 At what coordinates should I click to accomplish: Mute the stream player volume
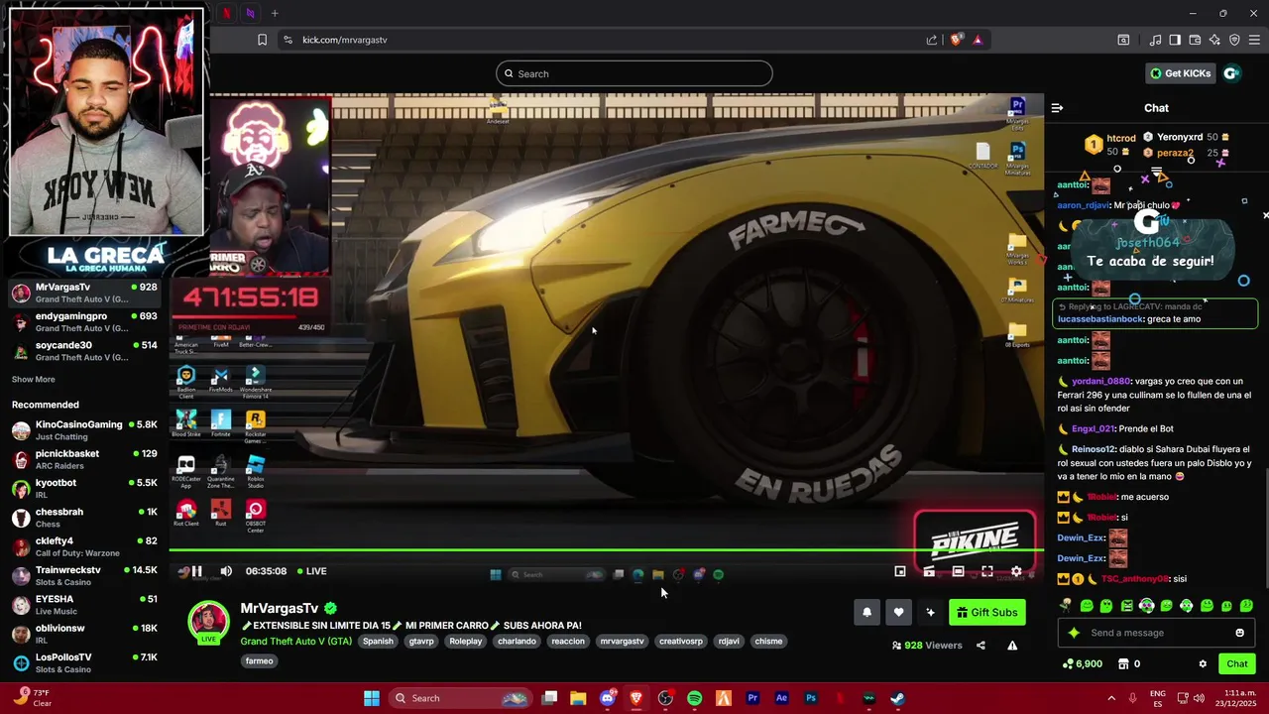[x=226, y=571]
